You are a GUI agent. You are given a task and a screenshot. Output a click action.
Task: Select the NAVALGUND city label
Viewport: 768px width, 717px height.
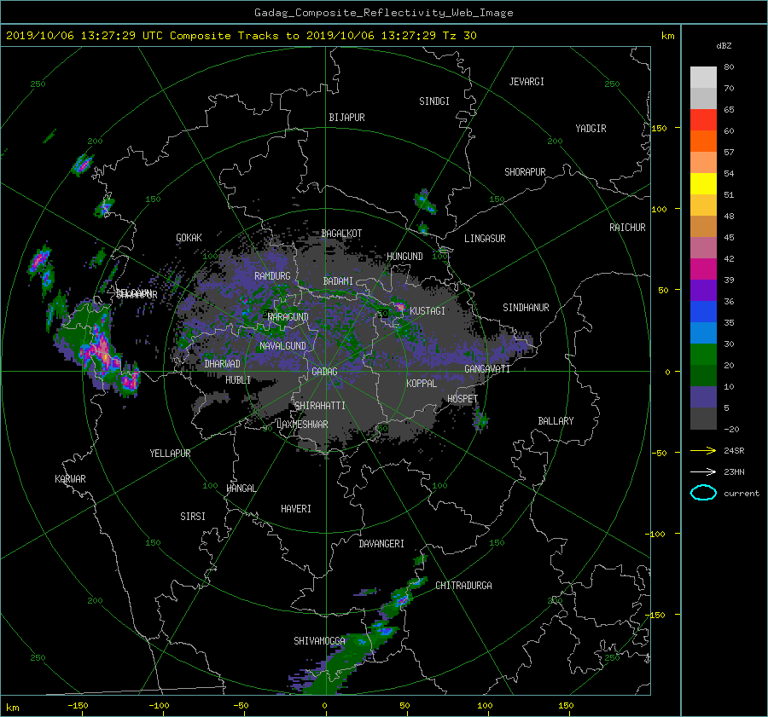pos(282,346)
